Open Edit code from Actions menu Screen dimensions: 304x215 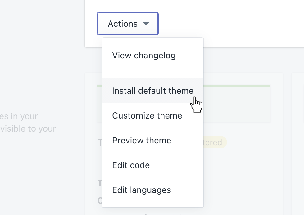131,165
